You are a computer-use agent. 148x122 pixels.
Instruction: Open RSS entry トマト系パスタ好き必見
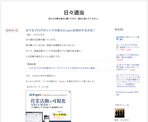point(128,47)
